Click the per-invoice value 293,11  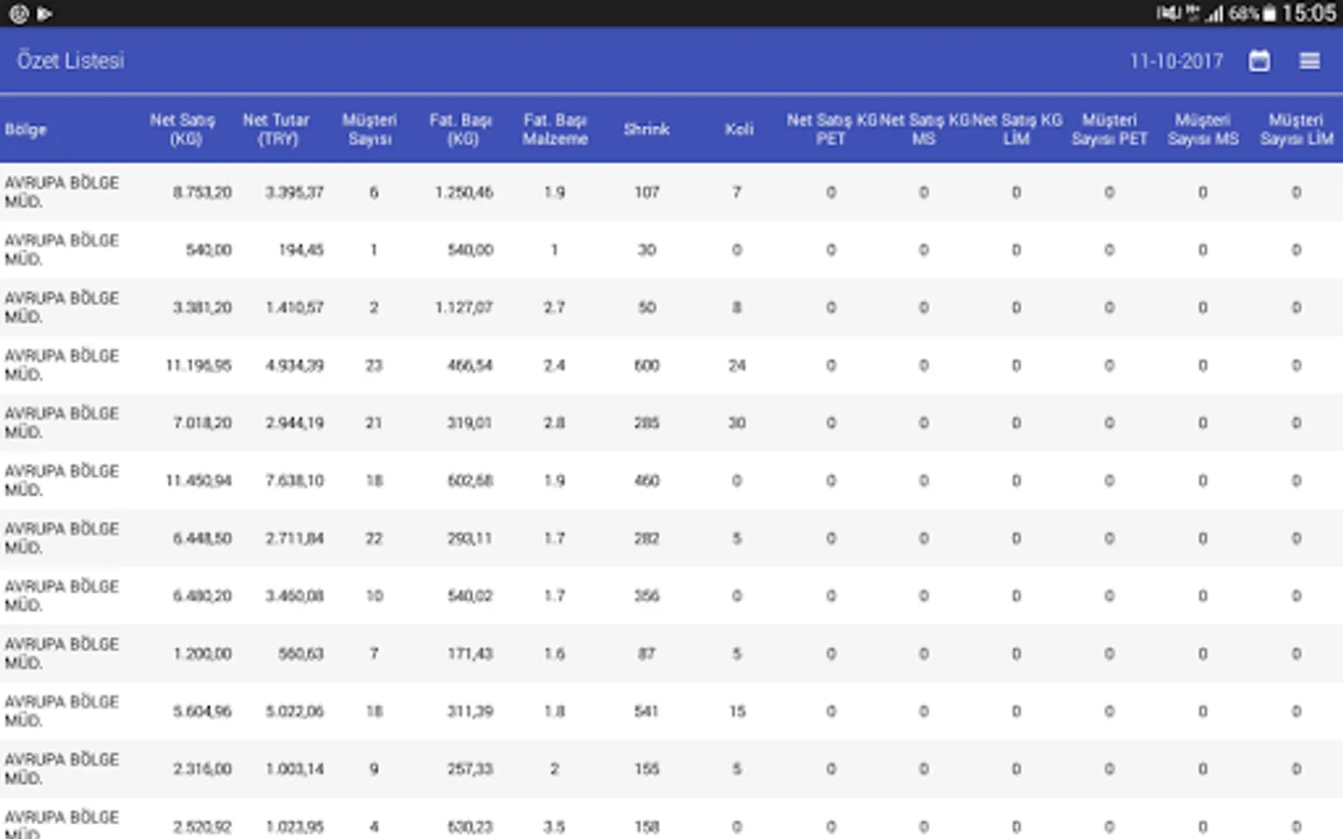pos(470,539)
